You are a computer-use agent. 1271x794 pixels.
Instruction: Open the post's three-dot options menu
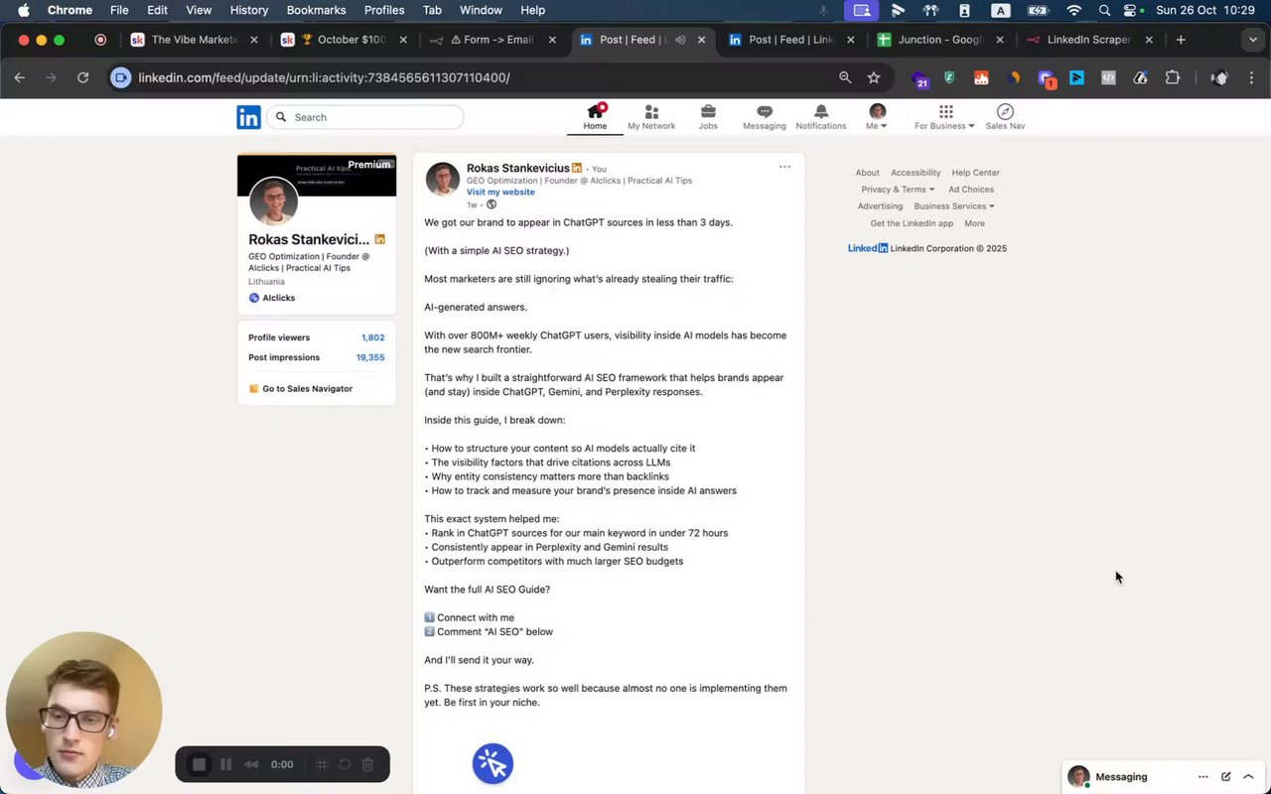pyautogui.click(x=784, y=167)
